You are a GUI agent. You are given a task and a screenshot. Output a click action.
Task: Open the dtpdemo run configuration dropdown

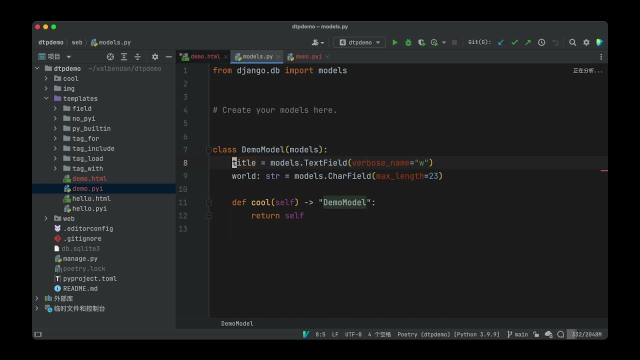359,42
